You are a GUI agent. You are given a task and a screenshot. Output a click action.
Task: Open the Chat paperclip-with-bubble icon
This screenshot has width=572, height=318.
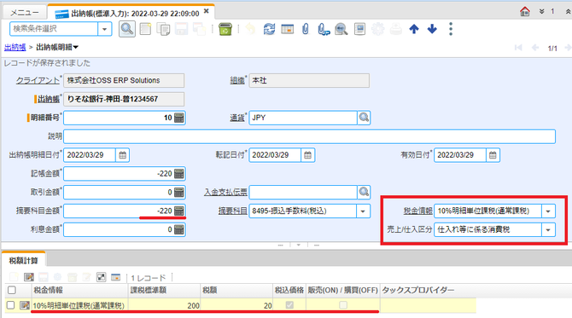[324, 29]
